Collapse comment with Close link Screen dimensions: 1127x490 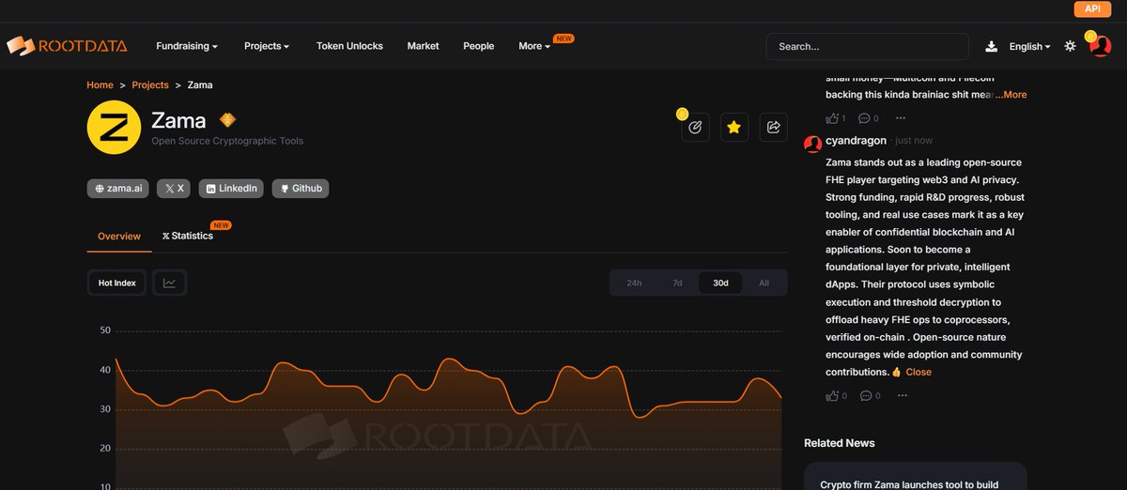point(919,373)
